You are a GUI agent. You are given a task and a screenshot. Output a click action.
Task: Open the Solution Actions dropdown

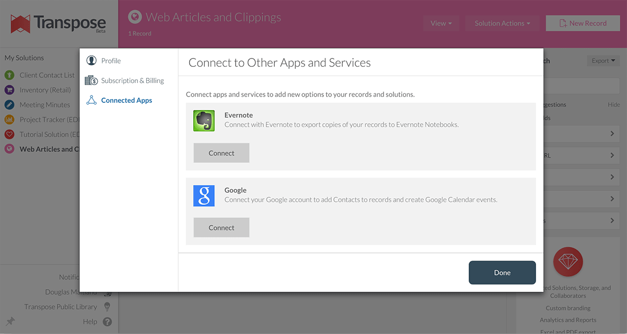tap(502, 23)
